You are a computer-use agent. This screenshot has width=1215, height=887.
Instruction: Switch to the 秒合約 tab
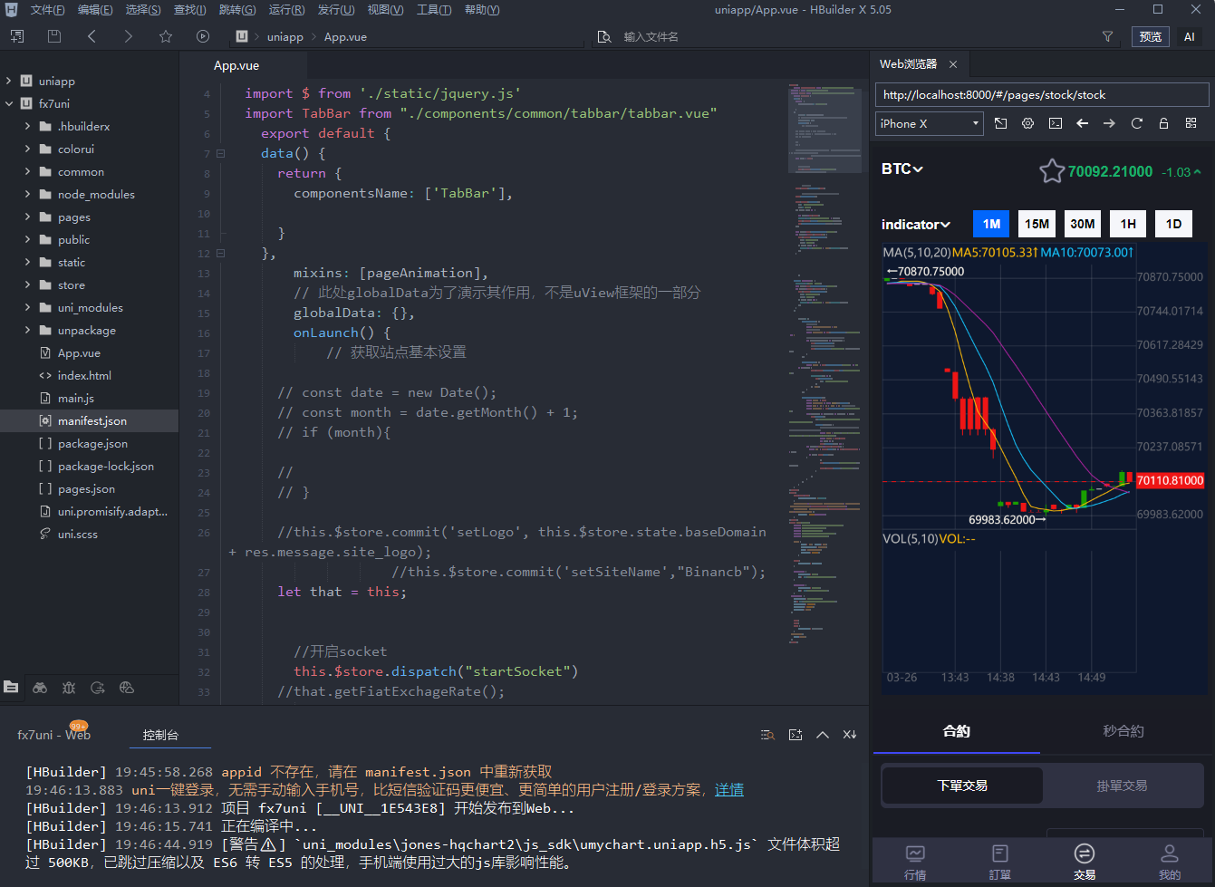click(1123, 731)
